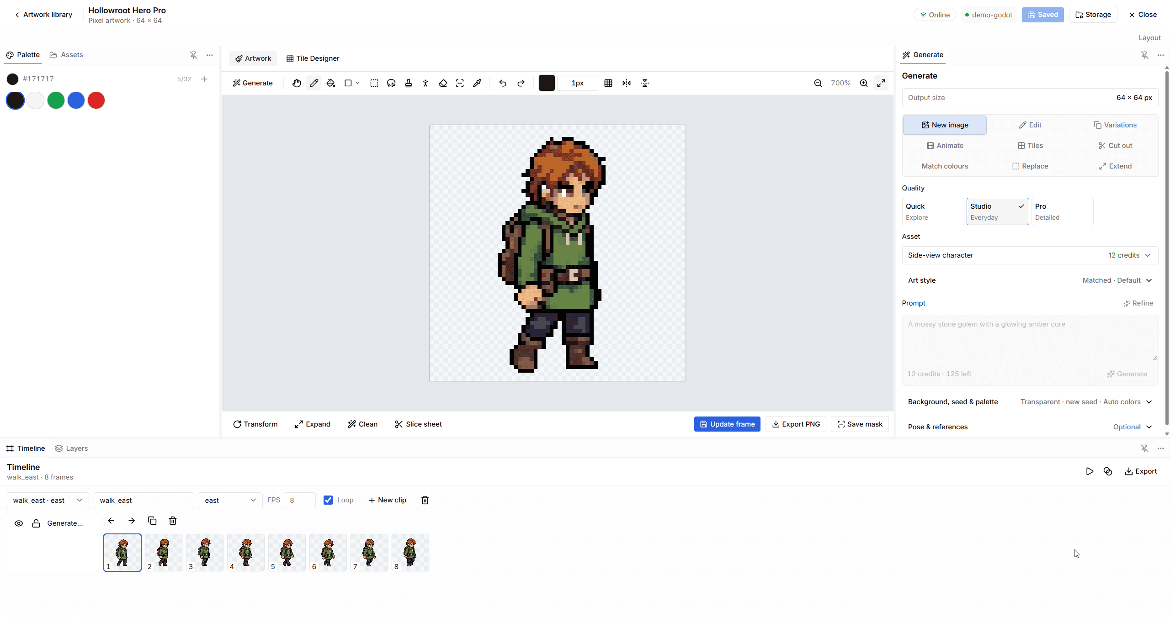This screenshot has height=617, width=1170.
Task: Click the redo arrow
Action: click(521, 83)
